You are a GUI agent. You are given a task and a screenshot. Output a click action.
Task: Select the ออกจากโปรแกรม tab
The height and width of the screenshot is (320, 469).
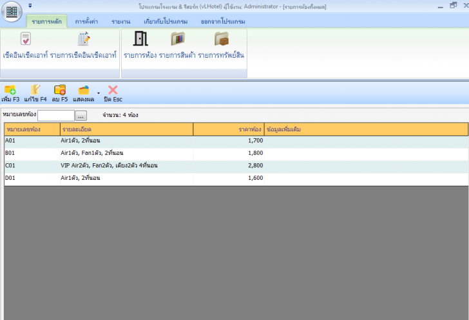(x=223, y=21)
